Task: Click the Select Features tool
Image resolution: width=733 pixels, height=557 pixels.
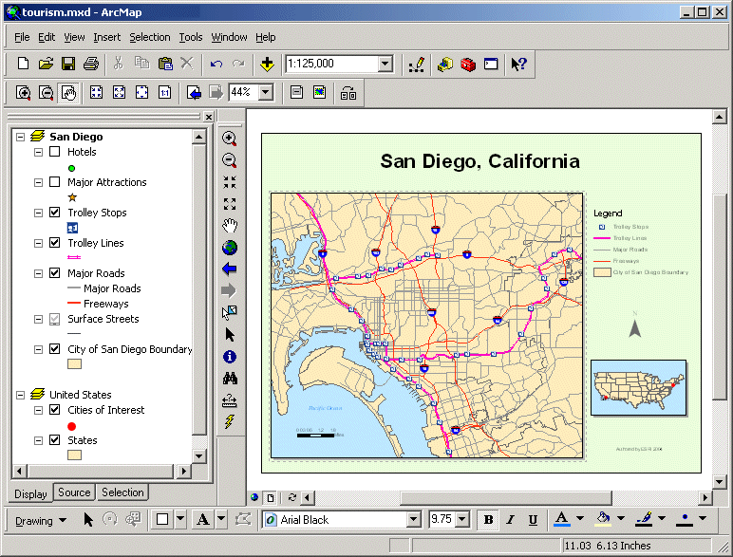Action: (230, 312)
